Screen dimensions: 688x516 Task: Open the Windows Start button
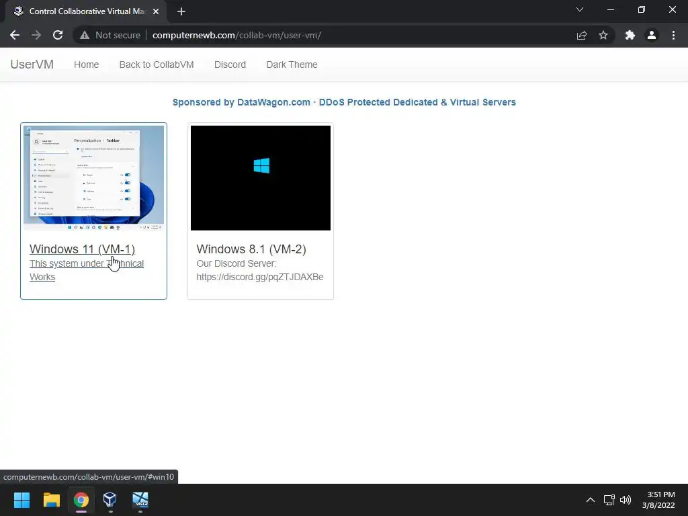pyautogui.click(x=21, y=500)
